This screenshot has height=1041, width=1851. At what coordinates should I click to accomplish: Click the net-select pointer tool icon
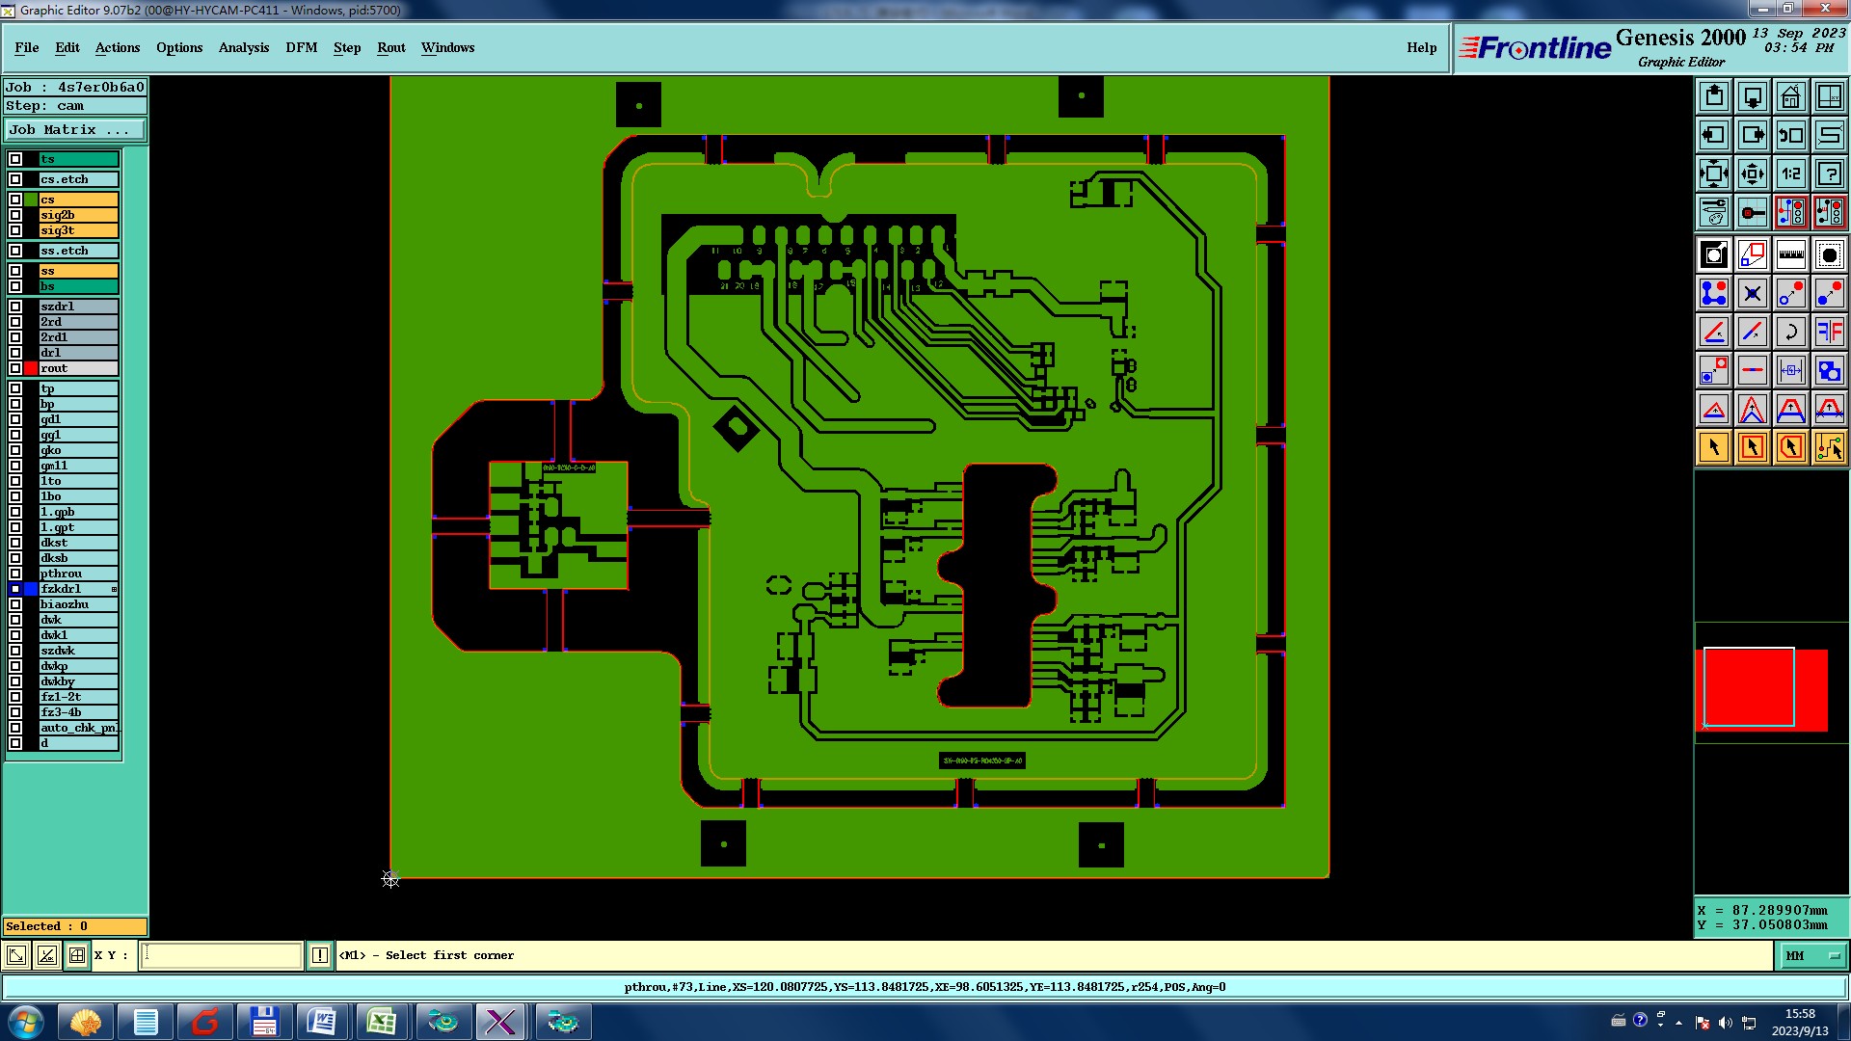pos(1829,447)
